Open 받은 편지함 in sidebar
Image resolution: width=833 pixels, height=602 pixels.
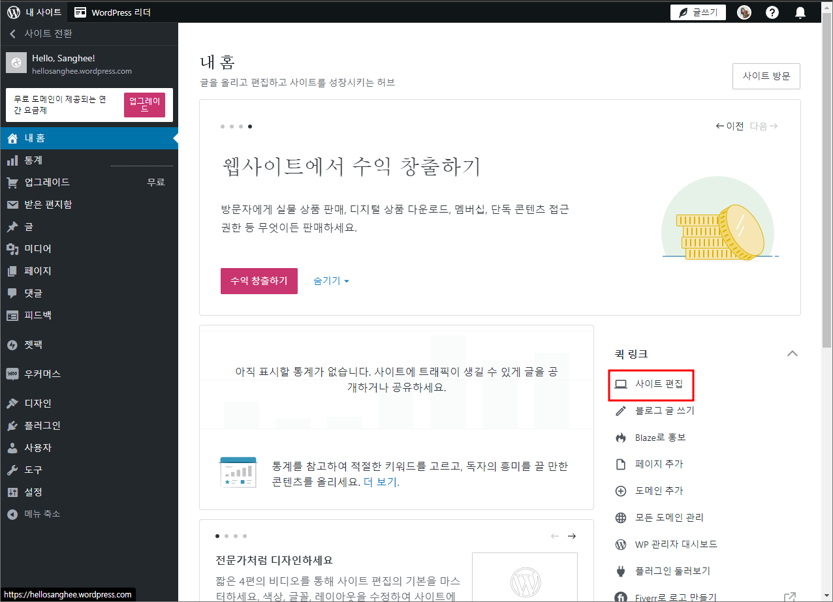(x=89, y=205)
